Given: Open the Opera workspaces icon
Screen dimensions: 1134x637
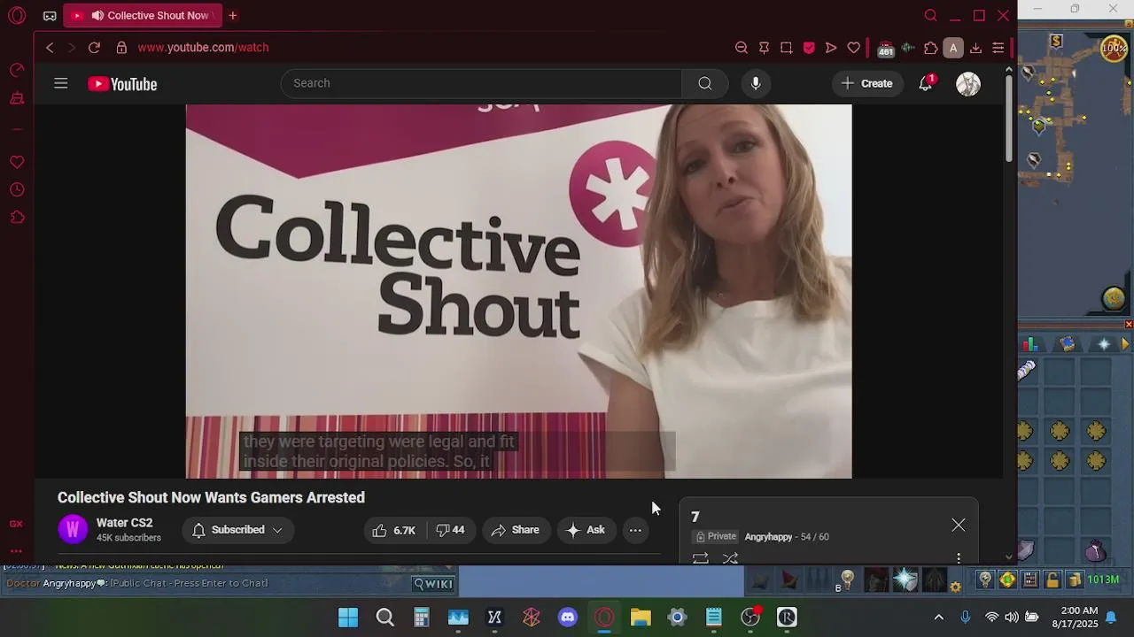Looking at the screenshot, I should coord(50,15).
